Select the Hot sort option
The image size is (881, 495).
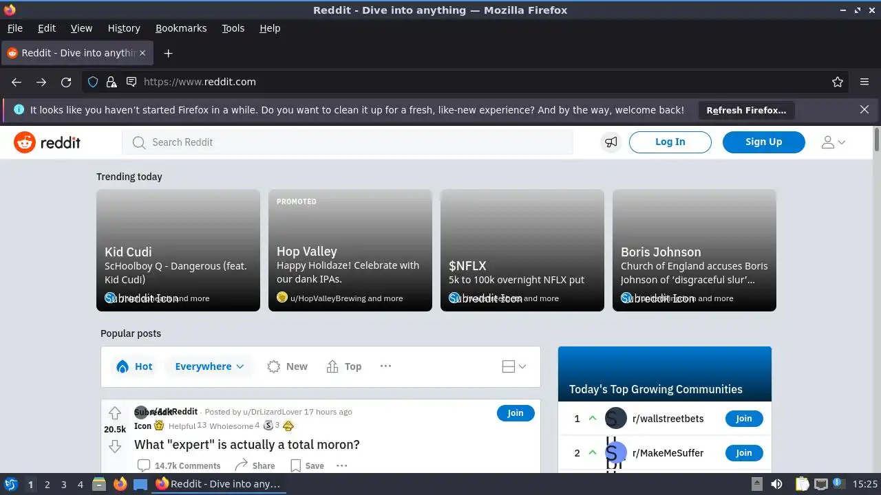(135, 366)
